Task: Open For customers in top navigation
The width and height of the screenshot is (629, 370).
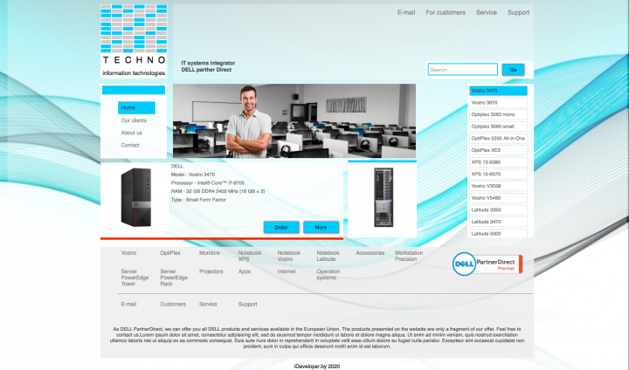Action: [x=446, y=12]
